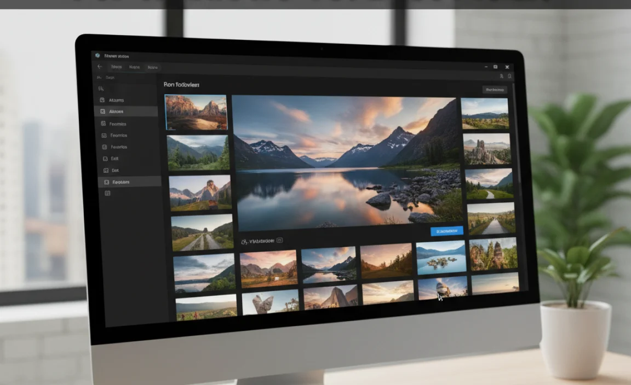
Task: Select the rightmost tab near the window top
Action: (x=153, y=67)
